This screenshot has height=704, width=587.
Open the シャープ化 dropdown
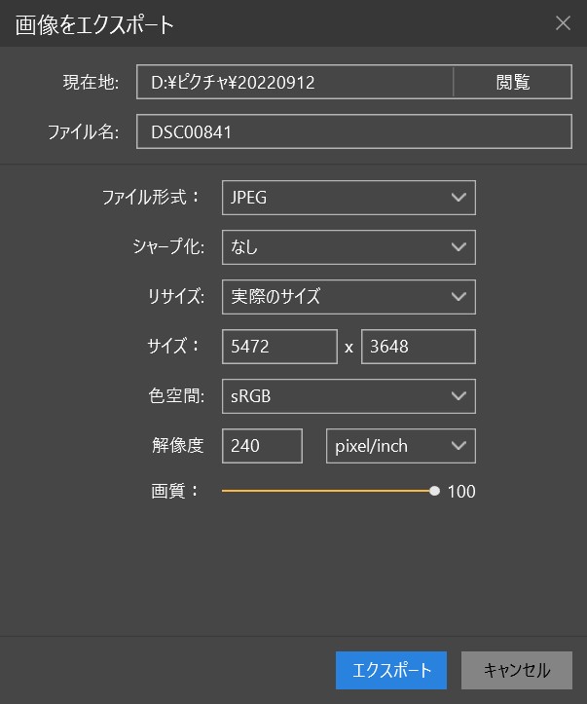pyautogui.click(x=349, y=247)
